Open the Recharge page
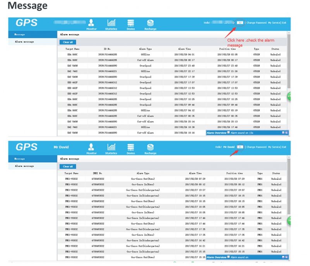 tap(150, 24)
